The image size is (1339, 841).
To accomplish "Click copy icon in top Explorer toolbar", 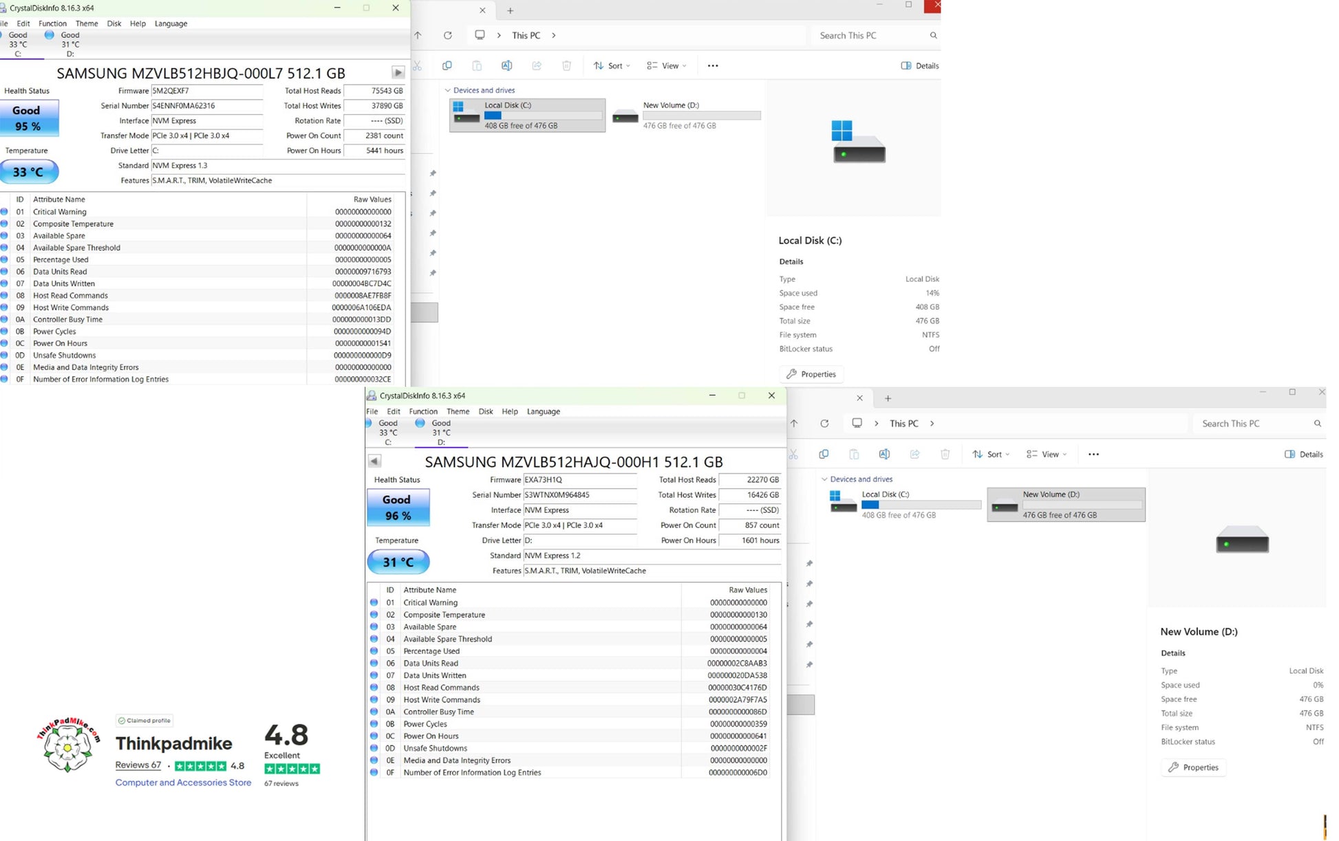I will coord(447,65).
